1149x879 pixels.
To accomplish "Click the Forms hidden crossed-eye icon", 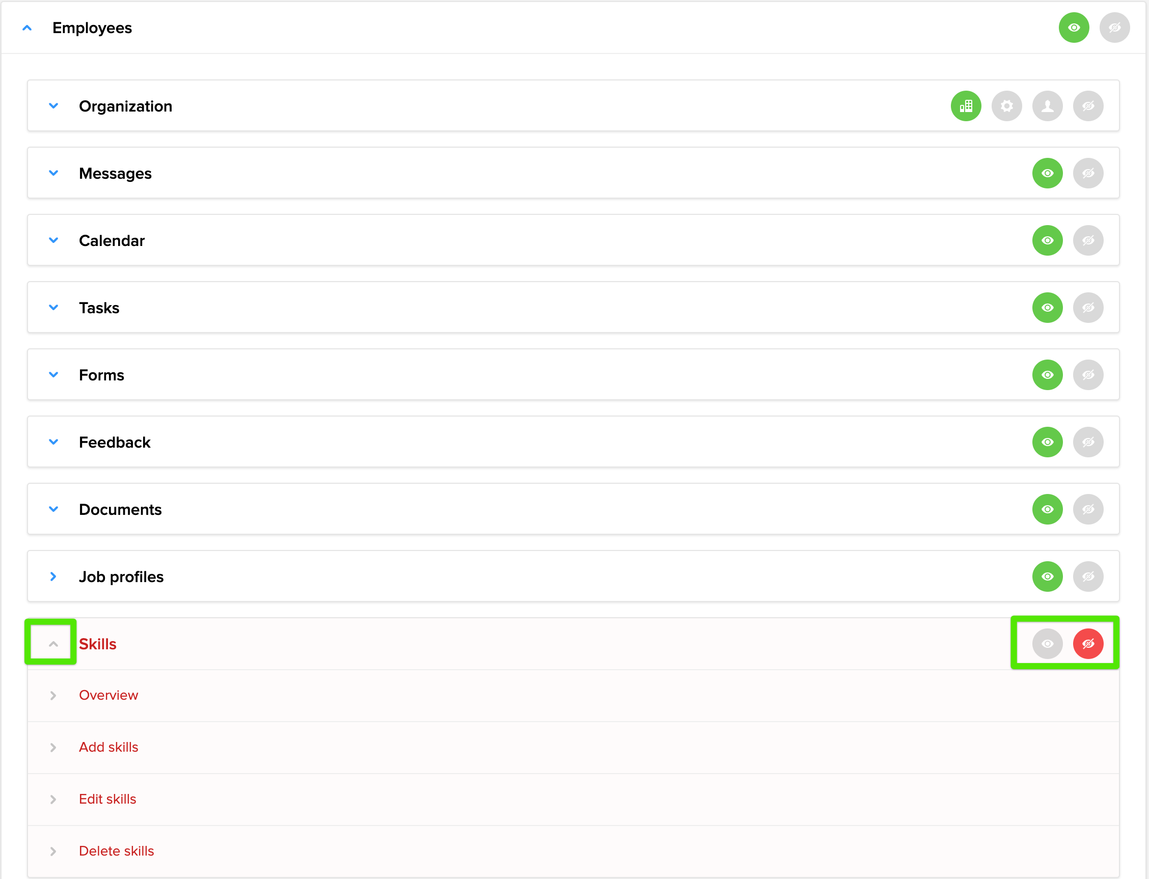I will (1088, 375).
